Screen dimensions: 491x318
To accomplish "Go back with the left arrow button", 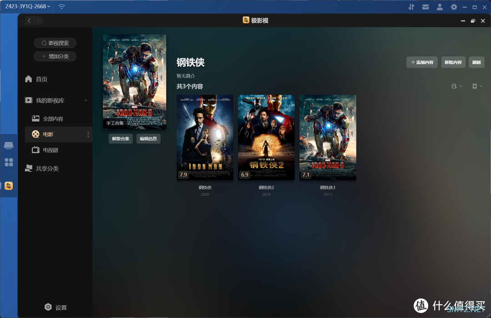I will pos(30,20).
